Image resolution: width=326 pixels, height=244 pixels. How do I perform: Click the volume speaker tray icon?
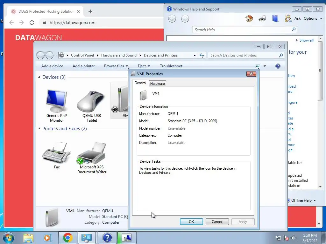pyautogui.click(x=294, y=238)
